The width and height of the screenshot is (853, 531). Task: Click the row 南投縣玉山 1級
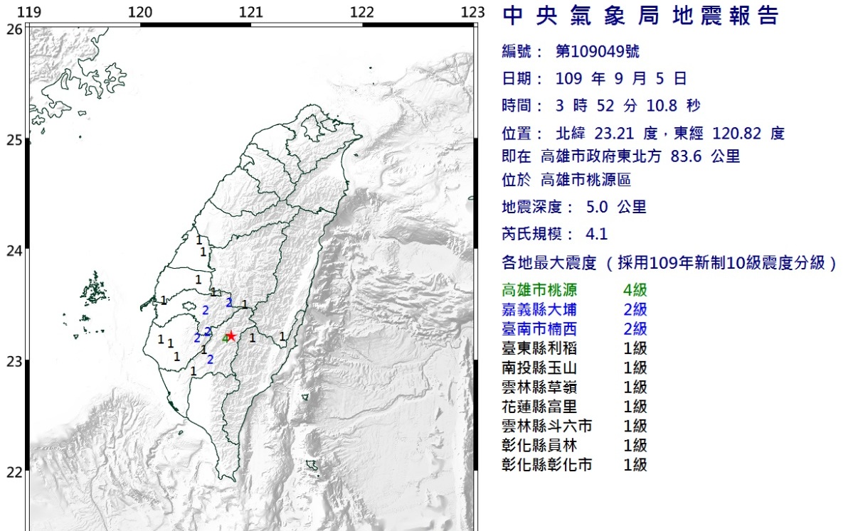574,368
